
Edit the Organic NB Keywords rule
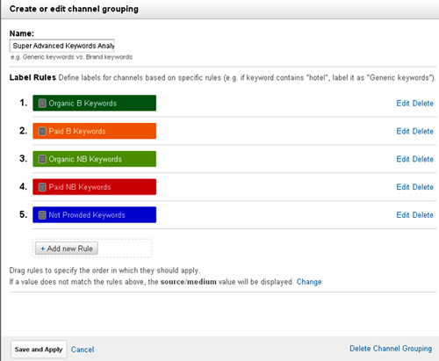(403, 159)
